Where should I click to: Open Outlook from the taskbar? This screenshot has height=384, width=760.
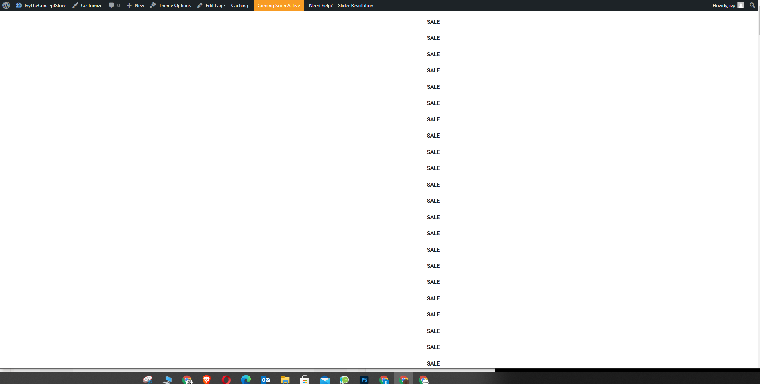tap(266, 380)
